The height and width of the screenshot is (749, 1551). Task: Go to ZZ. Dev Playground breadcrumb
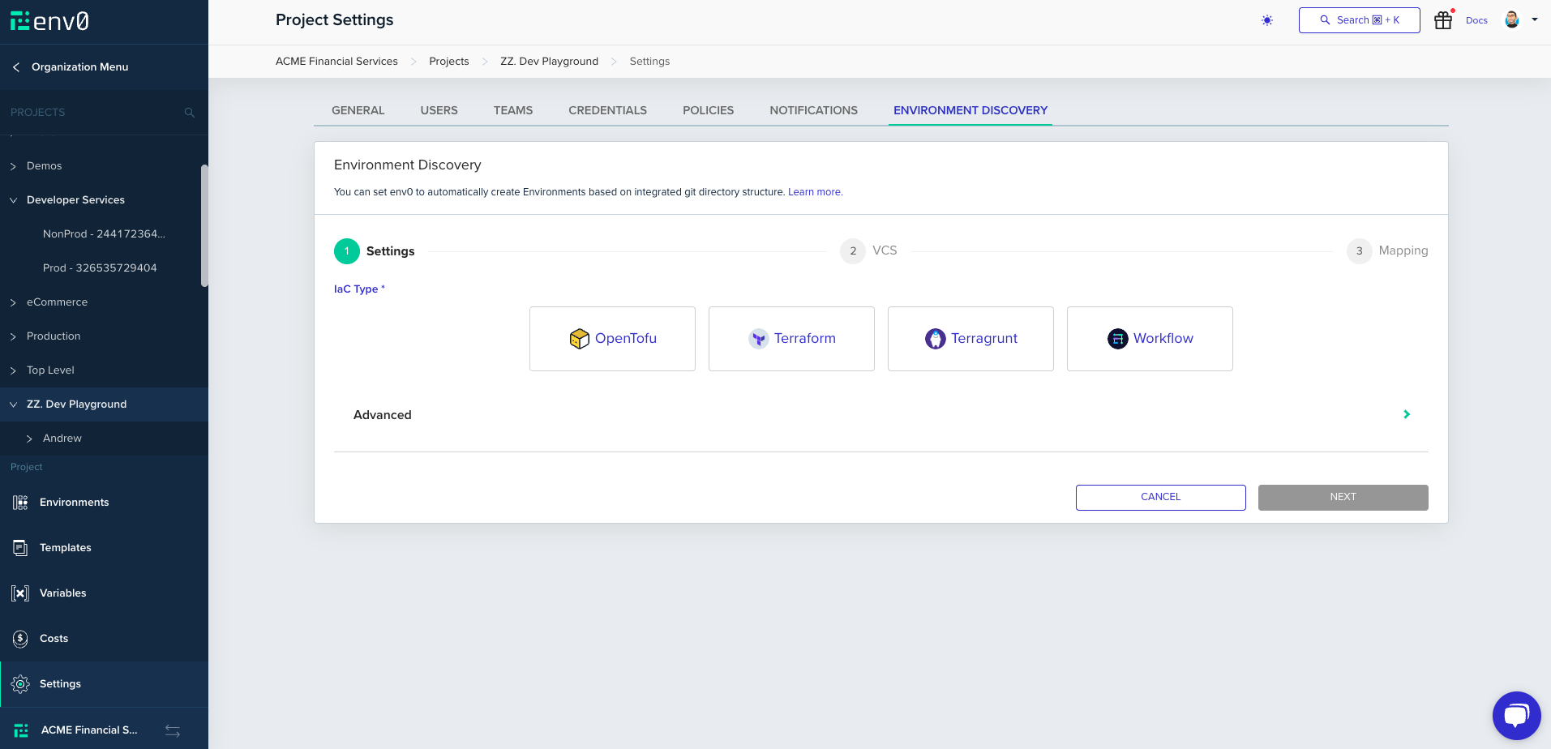pos(550,62)
